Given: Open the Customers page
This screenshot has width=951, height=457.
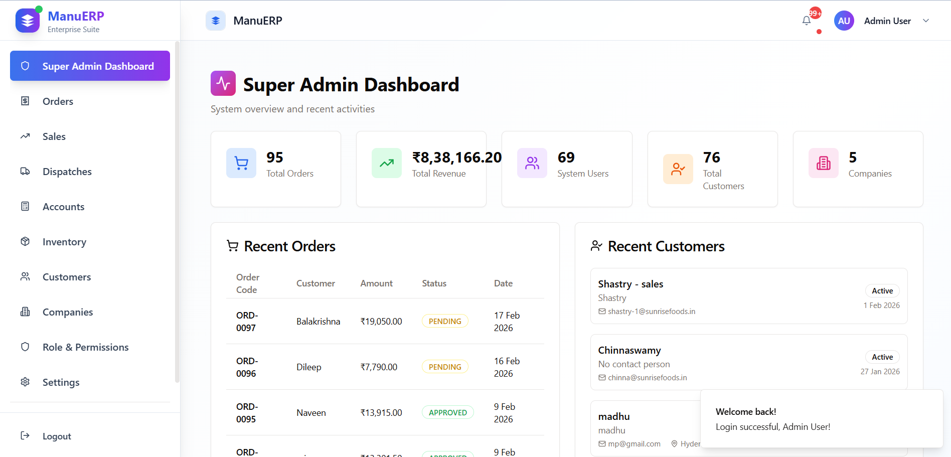Looking at the screenshot, I should (66, 277).
